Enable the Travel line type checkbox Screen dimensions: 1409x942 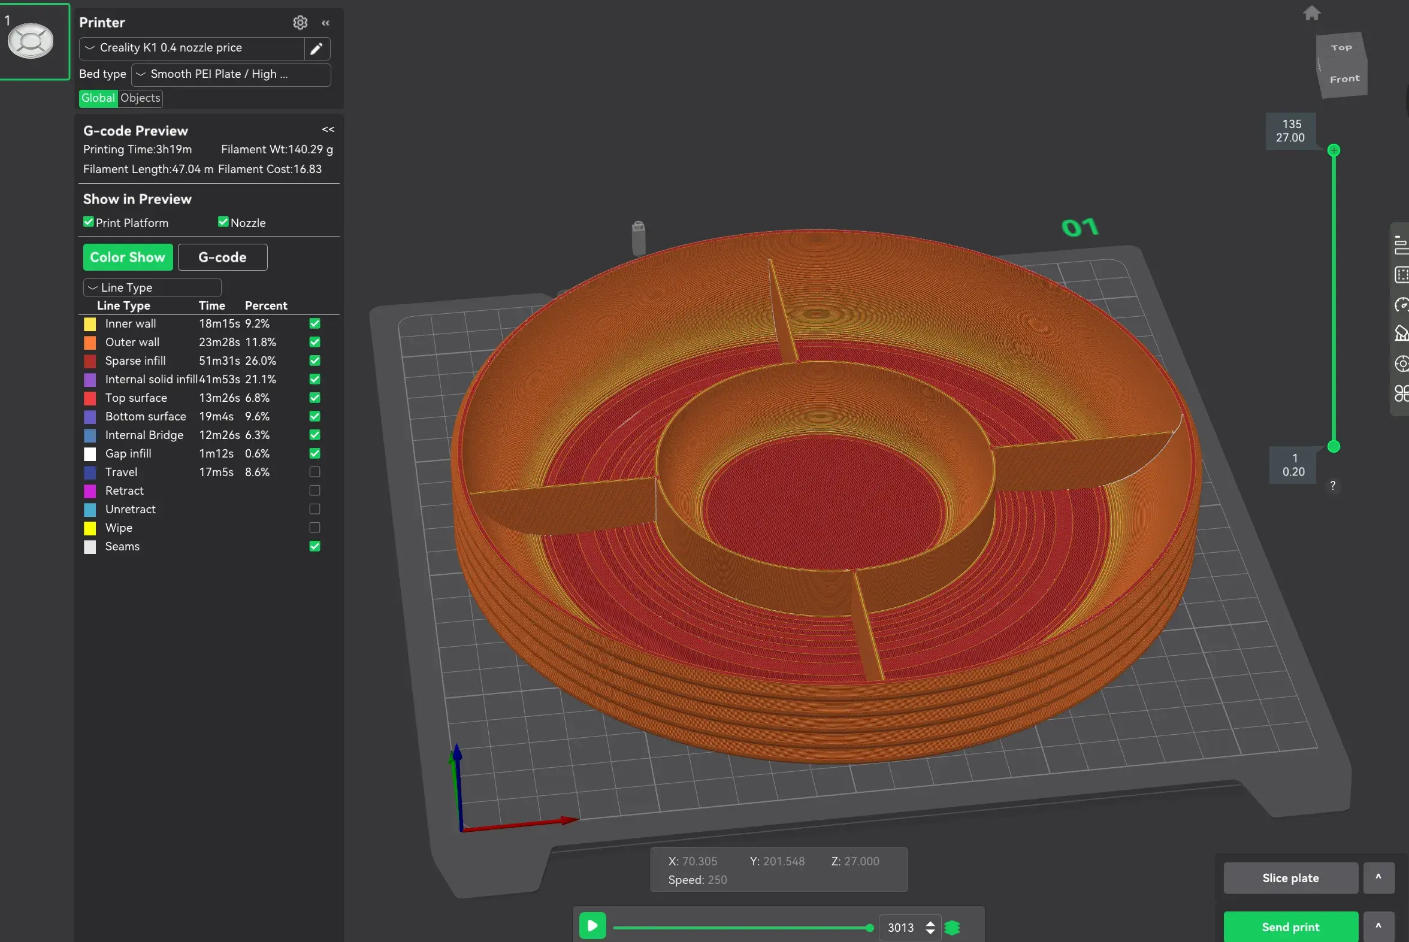tap(315, 472)
